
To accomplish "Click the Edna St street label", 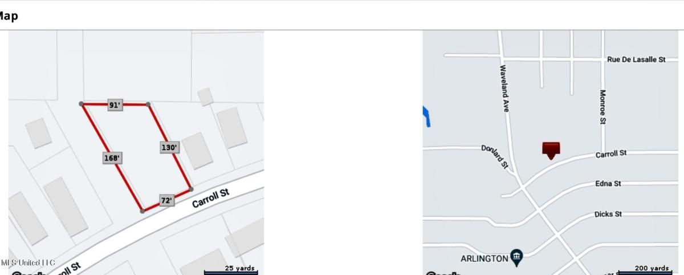I will point(608,184).
